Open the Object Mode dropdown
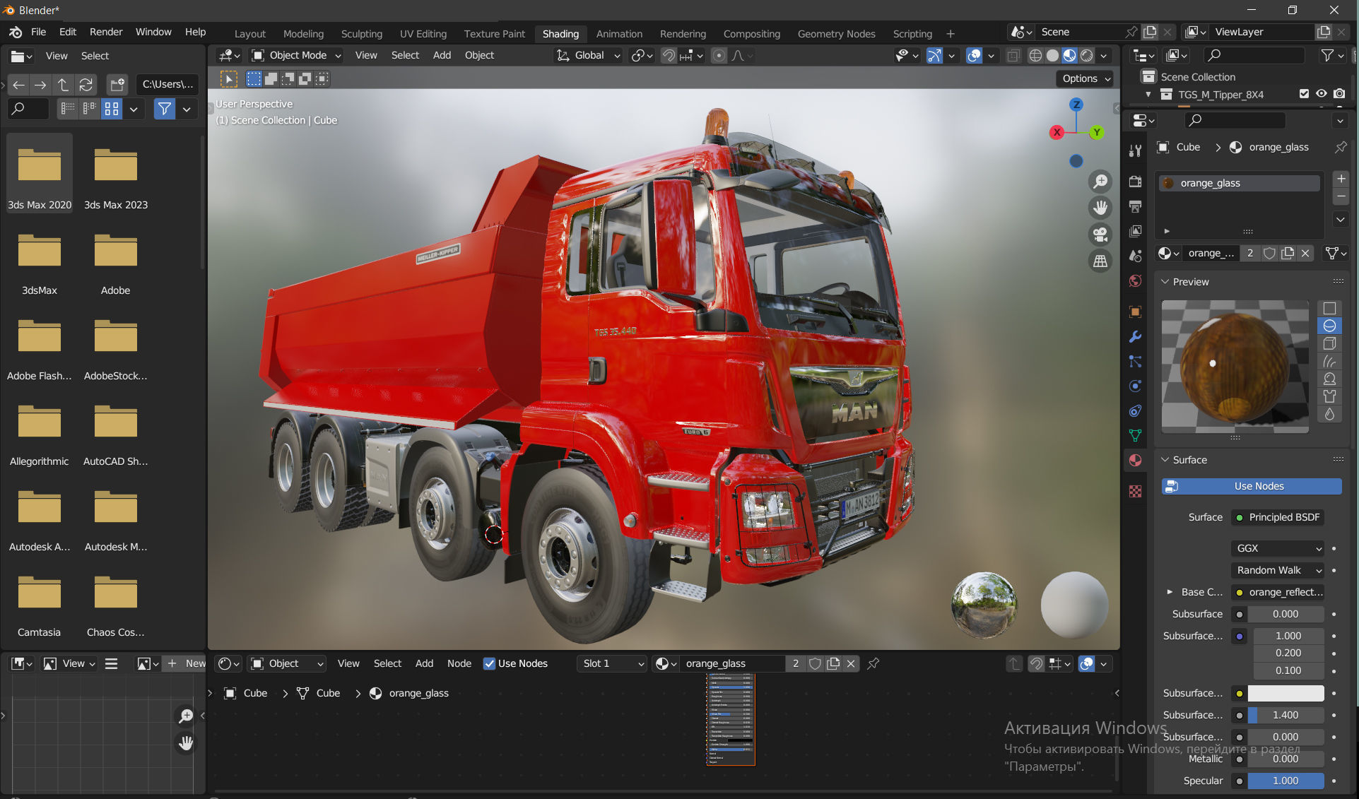The width and height of the screenshot is (1359, 799). pos(297,55)
